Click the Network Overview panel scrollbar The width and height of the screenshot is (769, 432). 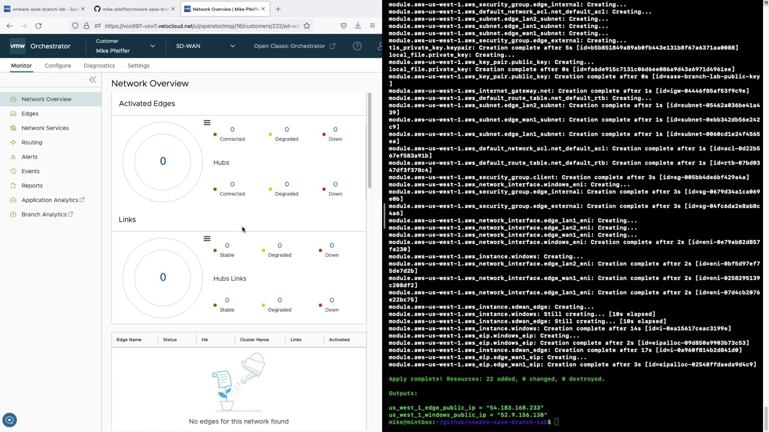click(x=369, y=141)
